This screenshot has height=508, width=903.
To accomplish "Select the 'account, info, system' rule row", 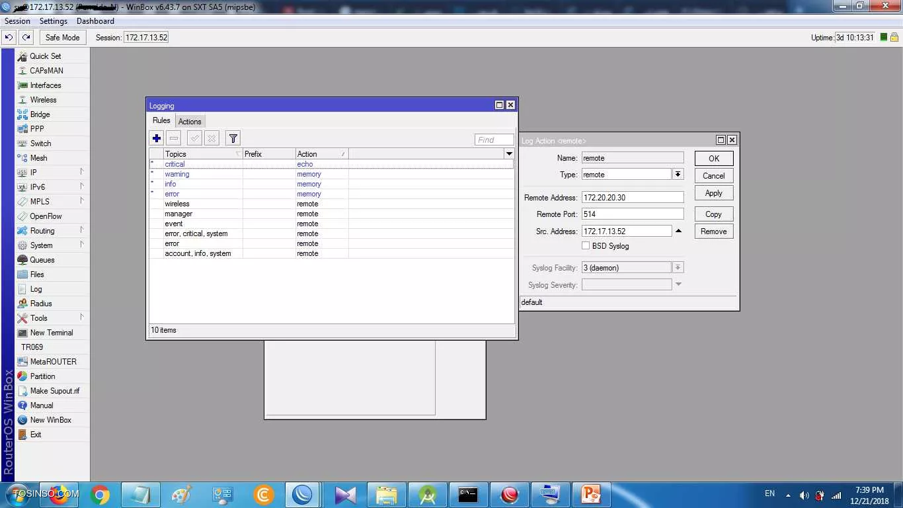I will point(331,253).
